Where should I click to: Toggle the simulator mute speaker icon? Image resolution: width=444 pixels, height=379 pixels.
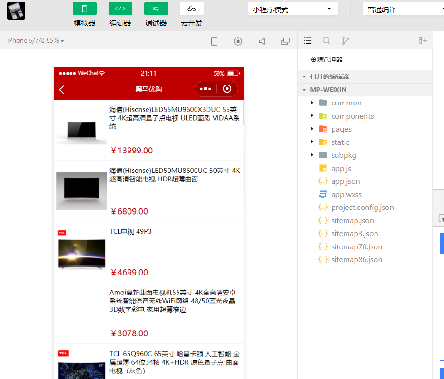pyautogui.click(x=262, y=41)
